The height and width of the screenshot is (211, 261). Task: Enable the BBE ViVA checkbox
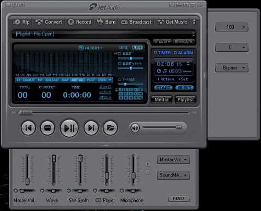(x=120, y=64)
